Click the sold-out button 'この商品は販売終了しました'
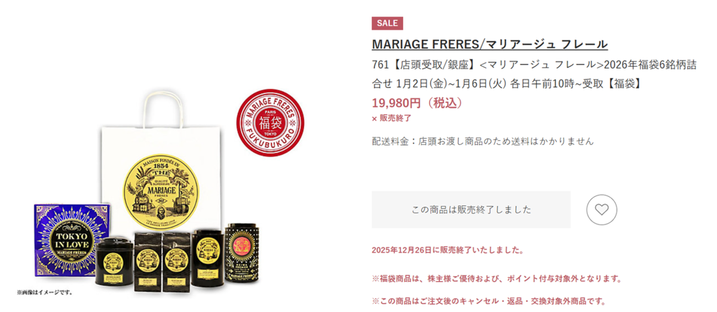The height and width of the screenshot is (312, 717). 471,209
